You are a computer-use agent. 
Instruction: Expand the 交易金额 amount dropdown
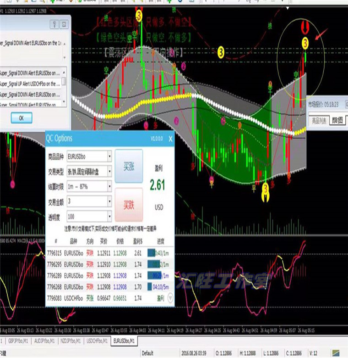pyautogui.click(x=109, y=201)
